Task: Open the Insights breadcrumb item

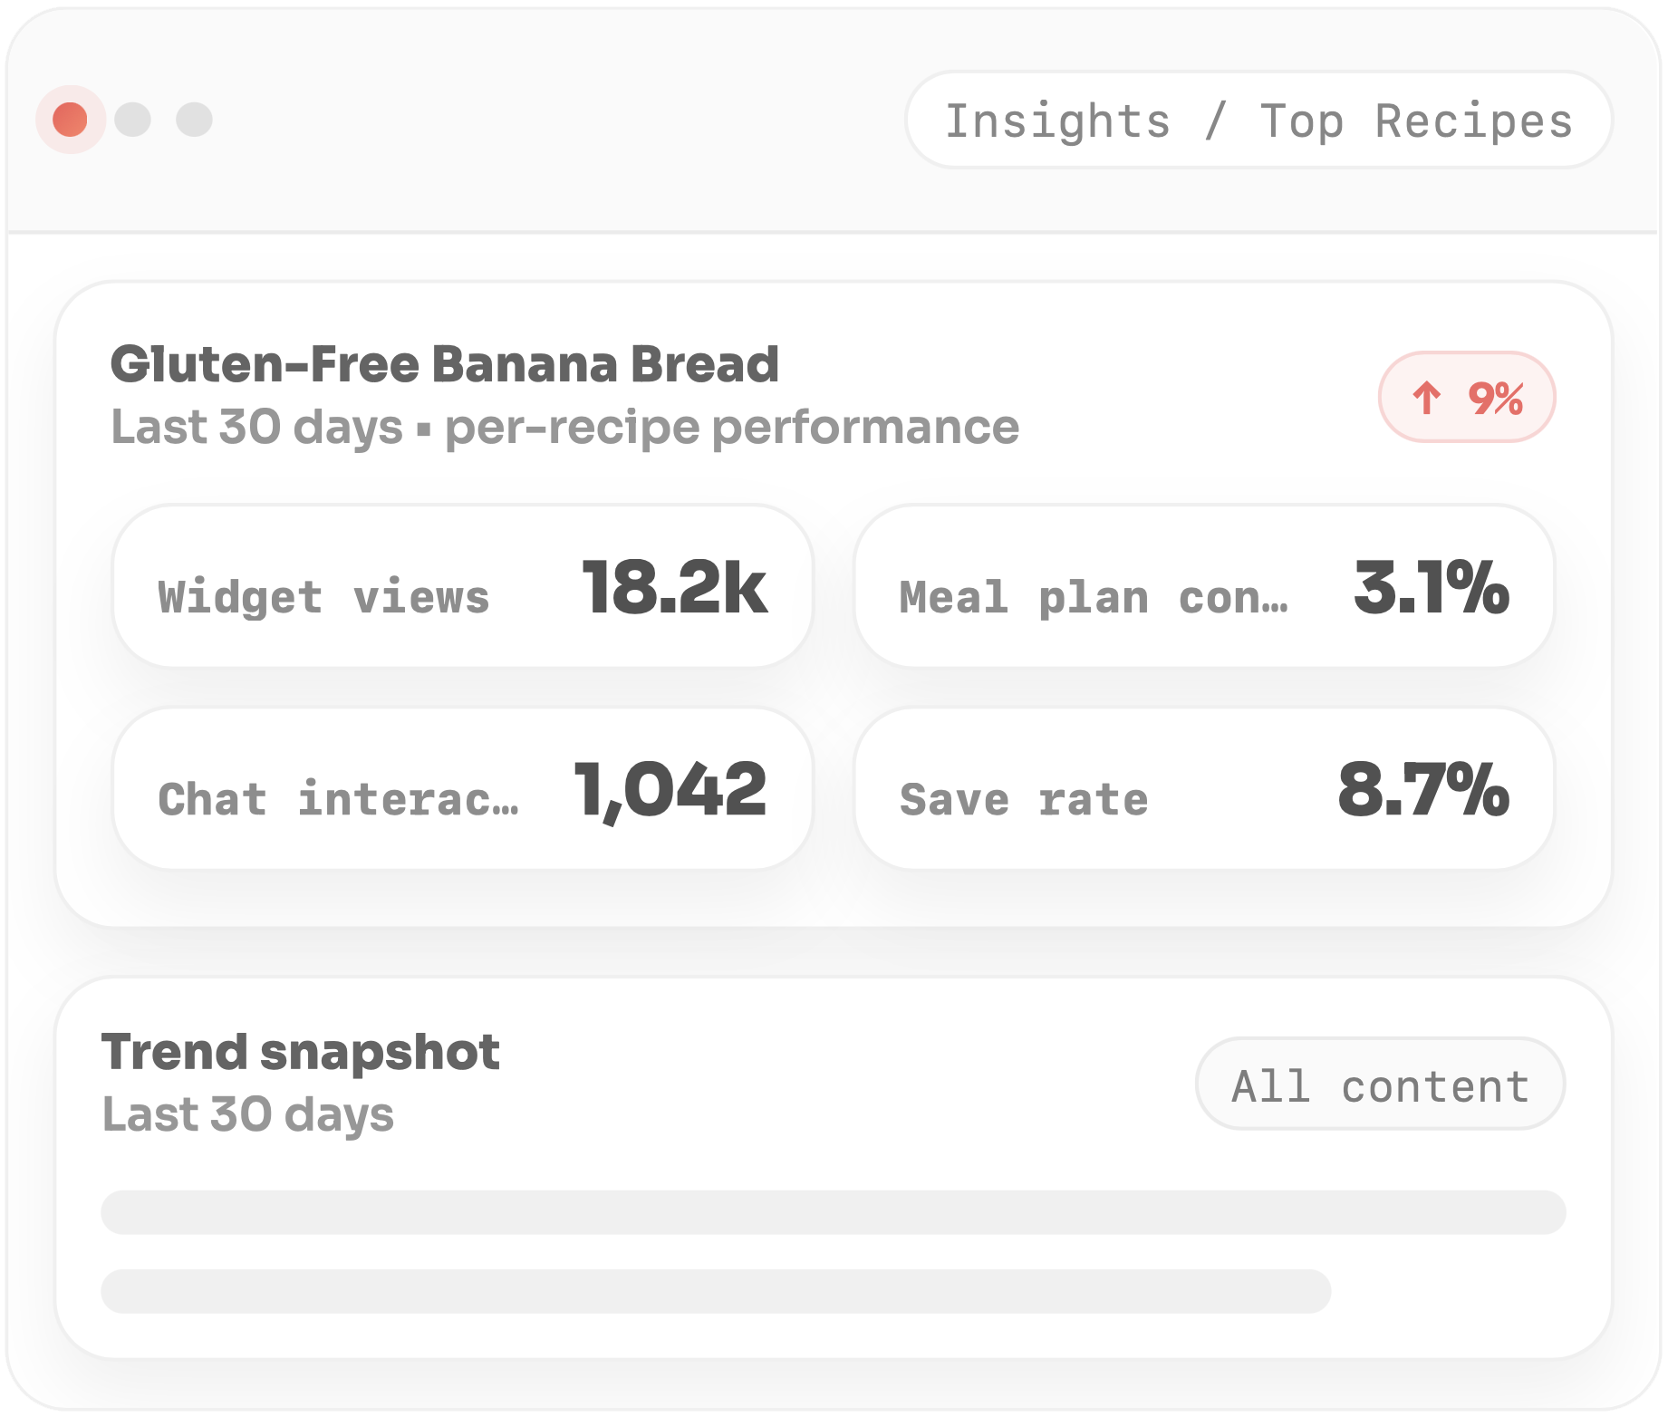Action: 1058,119
